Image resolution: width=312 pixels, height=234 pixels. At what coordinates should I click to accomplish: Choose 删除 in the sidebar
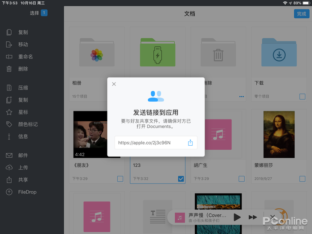[23, 69]
